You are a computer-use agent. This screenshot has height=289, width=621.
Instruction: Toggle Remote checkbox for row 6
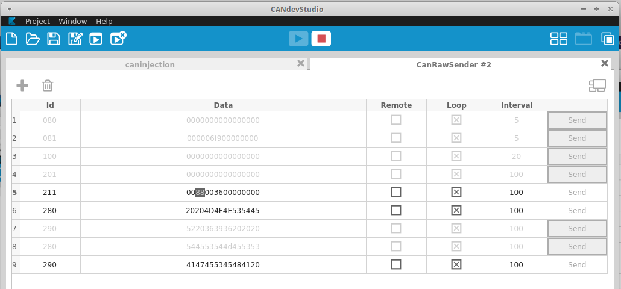396,210
